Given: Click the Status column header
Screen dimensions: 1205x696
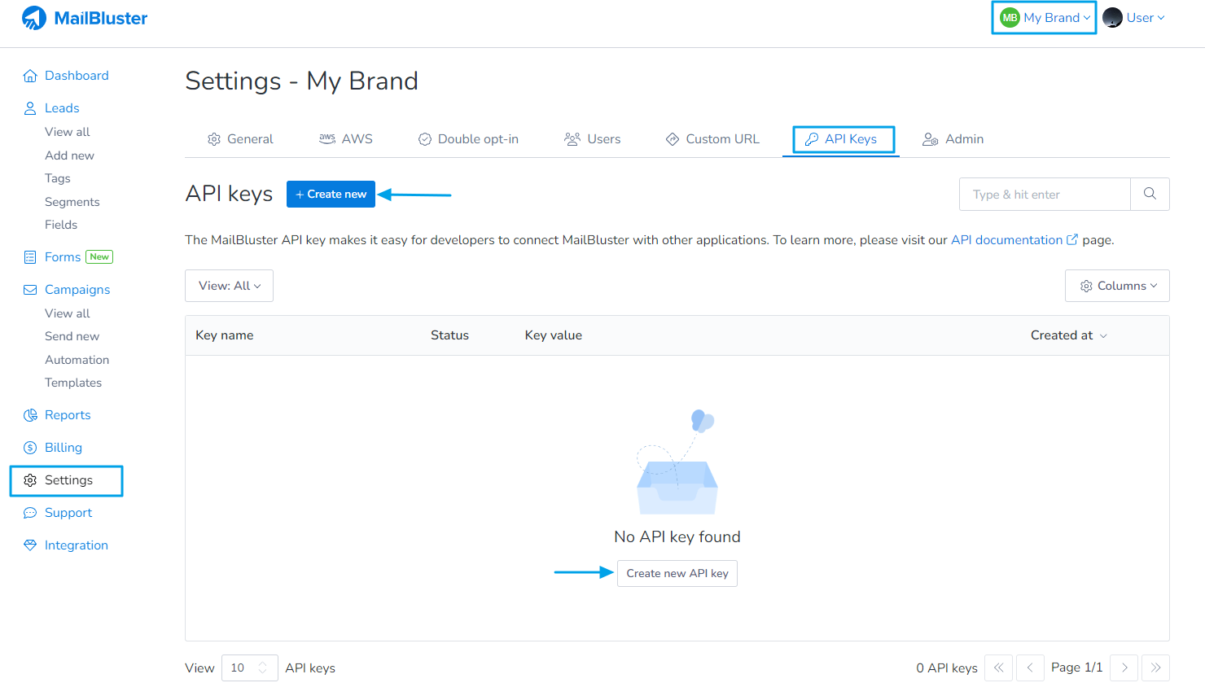Looking at the screenshot, I should 449,335.
